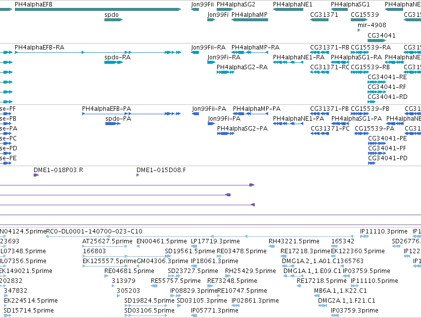Select the 166803 EST feature
The height and width of the screenshot is (318, 421).
(127, 256)
